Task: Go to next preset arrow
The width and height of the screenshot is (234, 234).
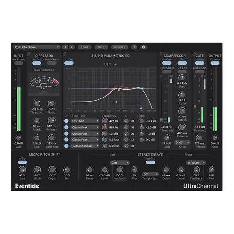Action: [x=72, y=47]
